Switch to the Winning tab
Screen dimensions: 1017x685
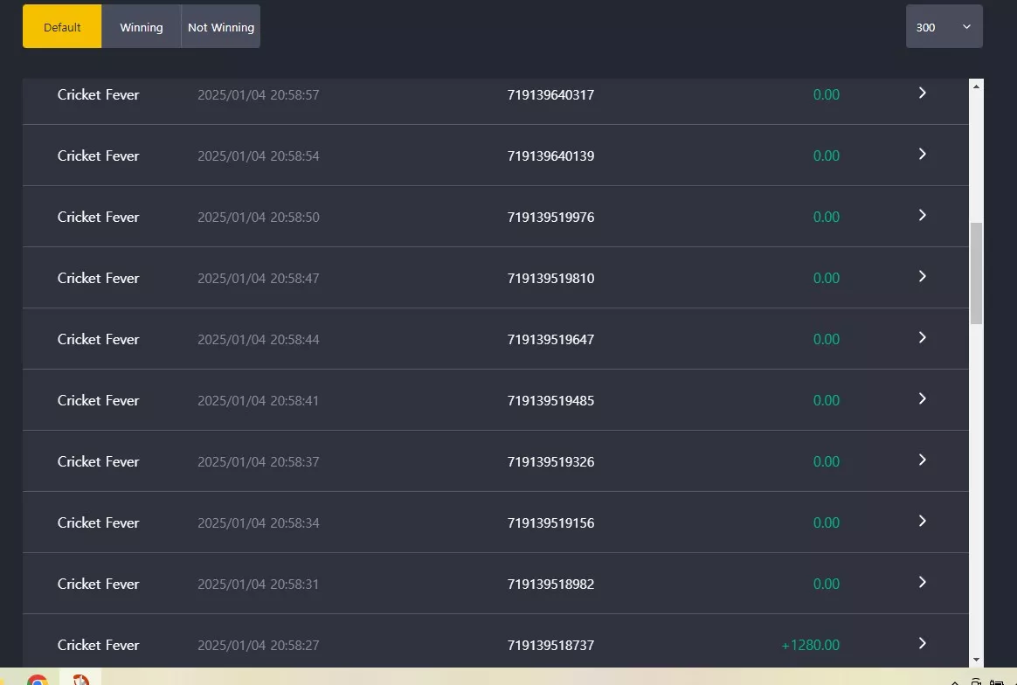click(142, 26)
